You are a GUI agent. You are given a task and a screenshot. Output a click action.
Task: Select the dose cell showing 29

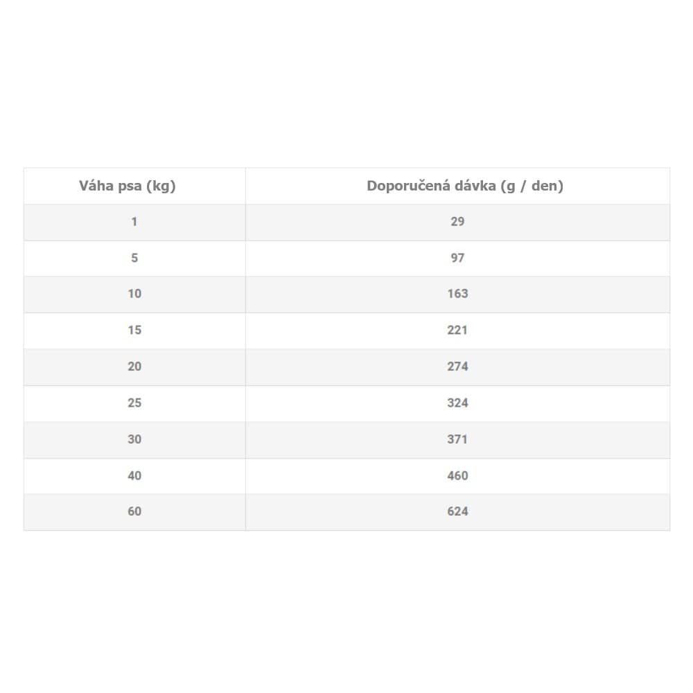pyautogui.click(x=457, y=222)
